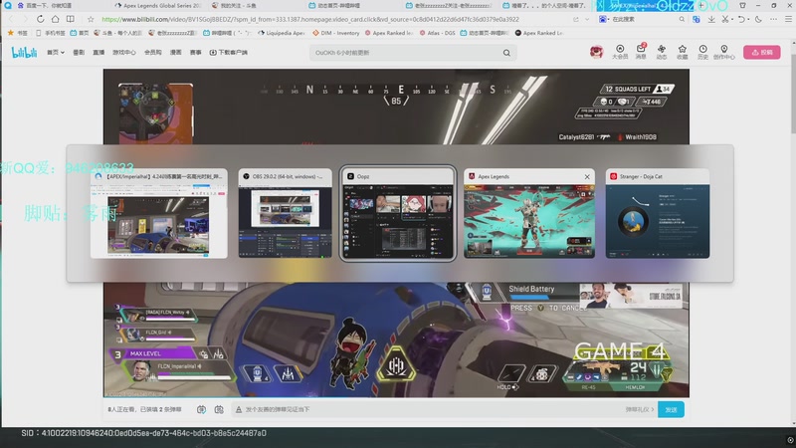
Task: Open the 直播 nav item
Action: [99, 53]
